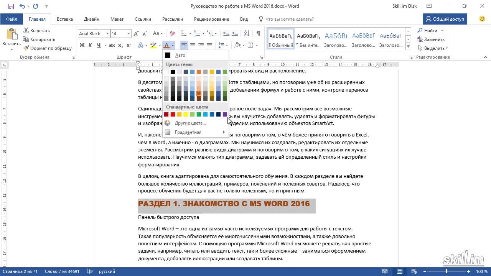Open the Arial Black font name dropdown
The width and height of the screenshot is (491, 276).
pos(107,34)
